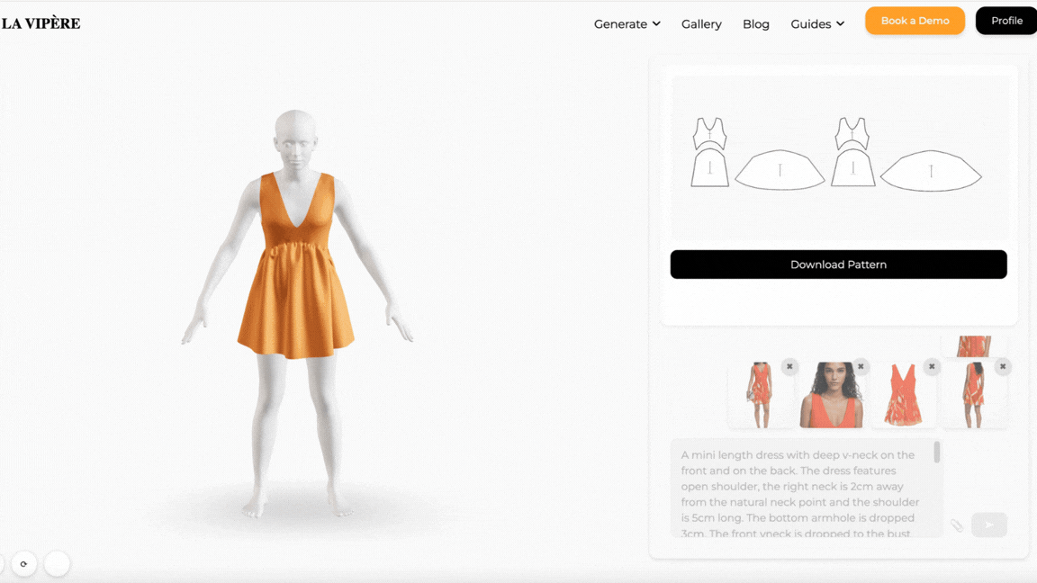The height and width of the screenshot is (583, 1037).
Task: Send the prompt with the arrow icon
Action: [x=988, y=525]
